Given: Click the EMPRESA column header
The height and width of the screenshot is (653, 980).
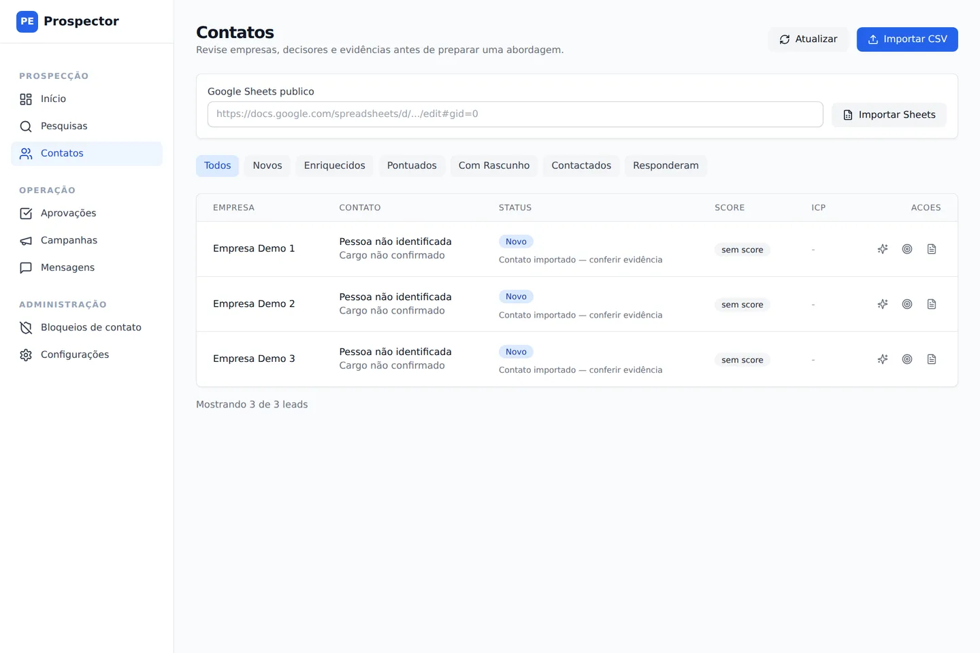Looking at the screenshot, I should click(x=233, y=208).
